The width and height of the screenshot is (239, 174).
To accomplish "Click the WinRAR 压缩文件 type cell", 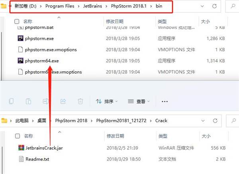I will tap(176, 148).
